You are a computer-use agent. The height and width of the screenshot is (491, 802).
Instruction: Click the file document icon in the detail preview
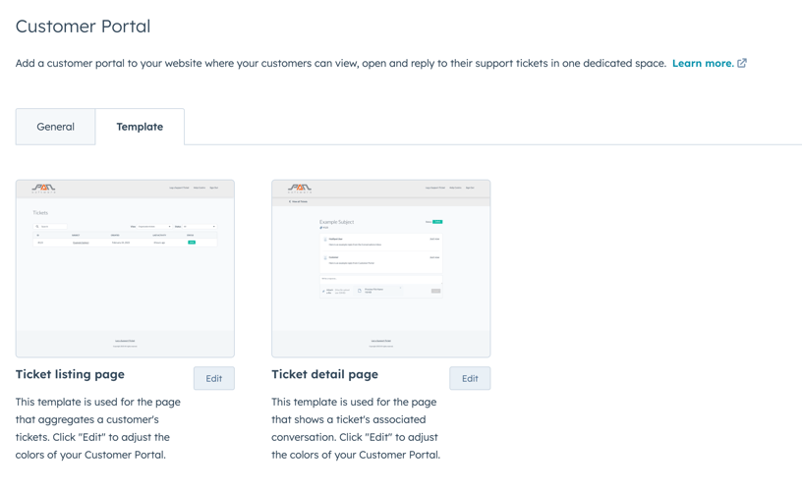coord(359,291)
